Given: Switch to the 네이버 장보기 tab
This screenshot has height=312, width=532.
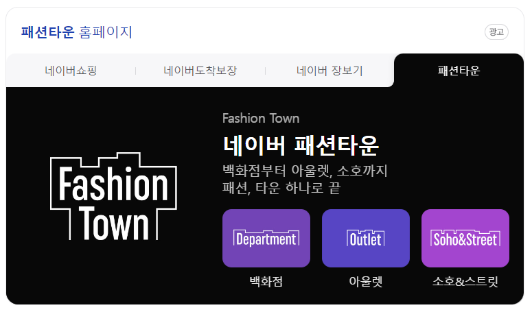Looking at the screenshot, I should [329, 71].
